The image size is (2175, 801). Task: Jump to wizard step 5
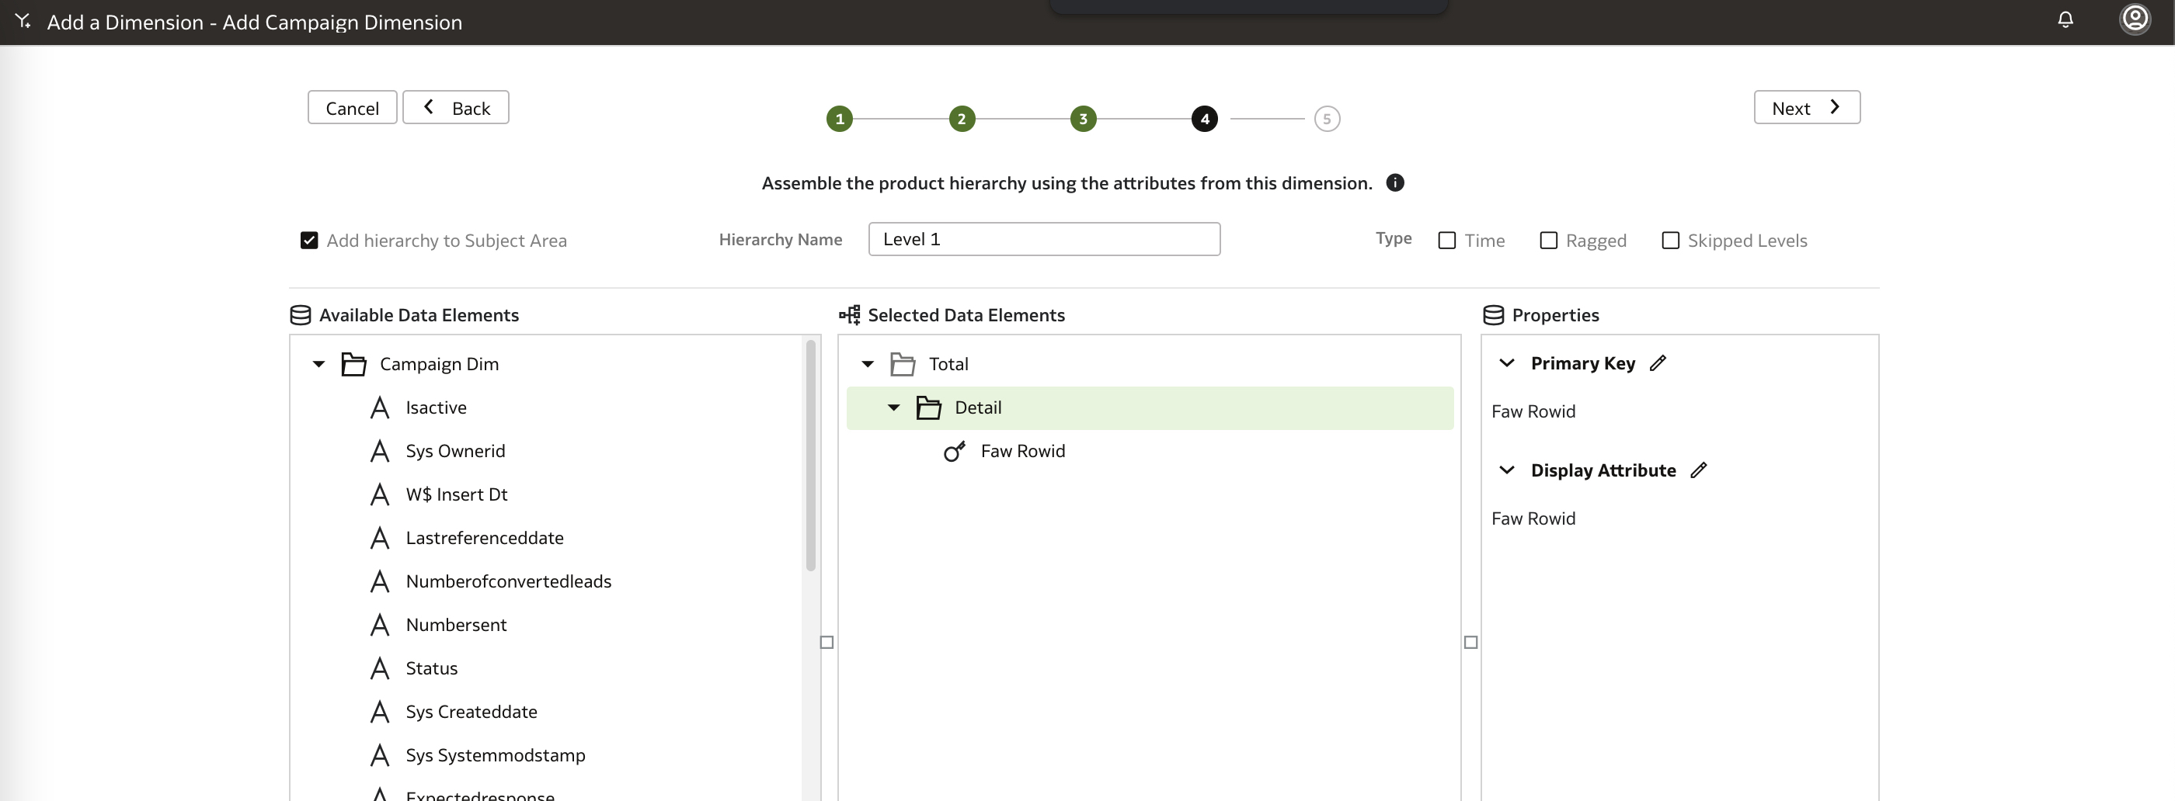point(1327,119)
